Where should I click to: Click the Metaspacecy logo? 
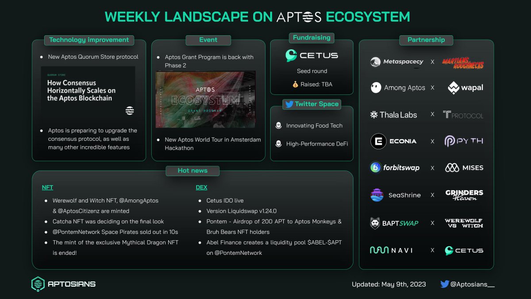coord(397,62)
